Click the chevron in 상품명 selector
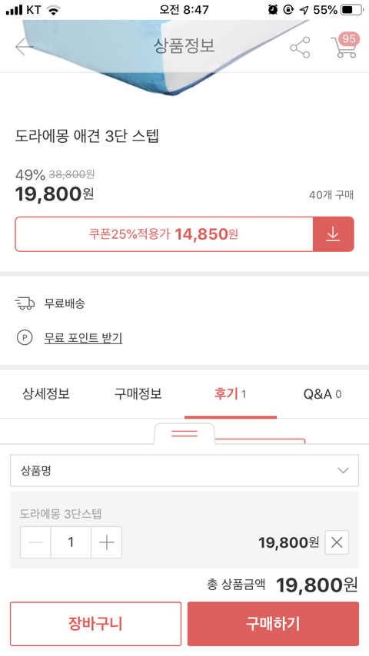 click(343, 471)
